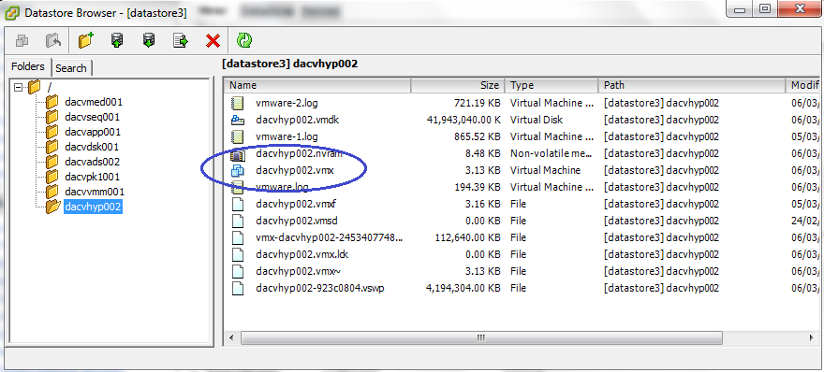Click the download from datastore icon
This screenshot has height=372, width=824.
149,40
